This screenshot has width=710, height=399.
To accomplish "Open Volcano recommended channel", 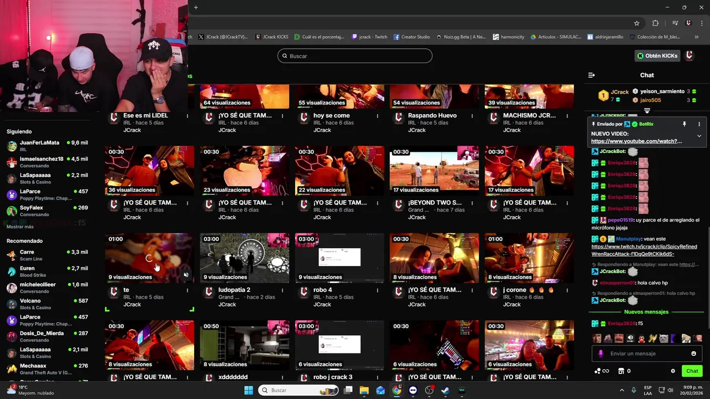I will point(47,304).
